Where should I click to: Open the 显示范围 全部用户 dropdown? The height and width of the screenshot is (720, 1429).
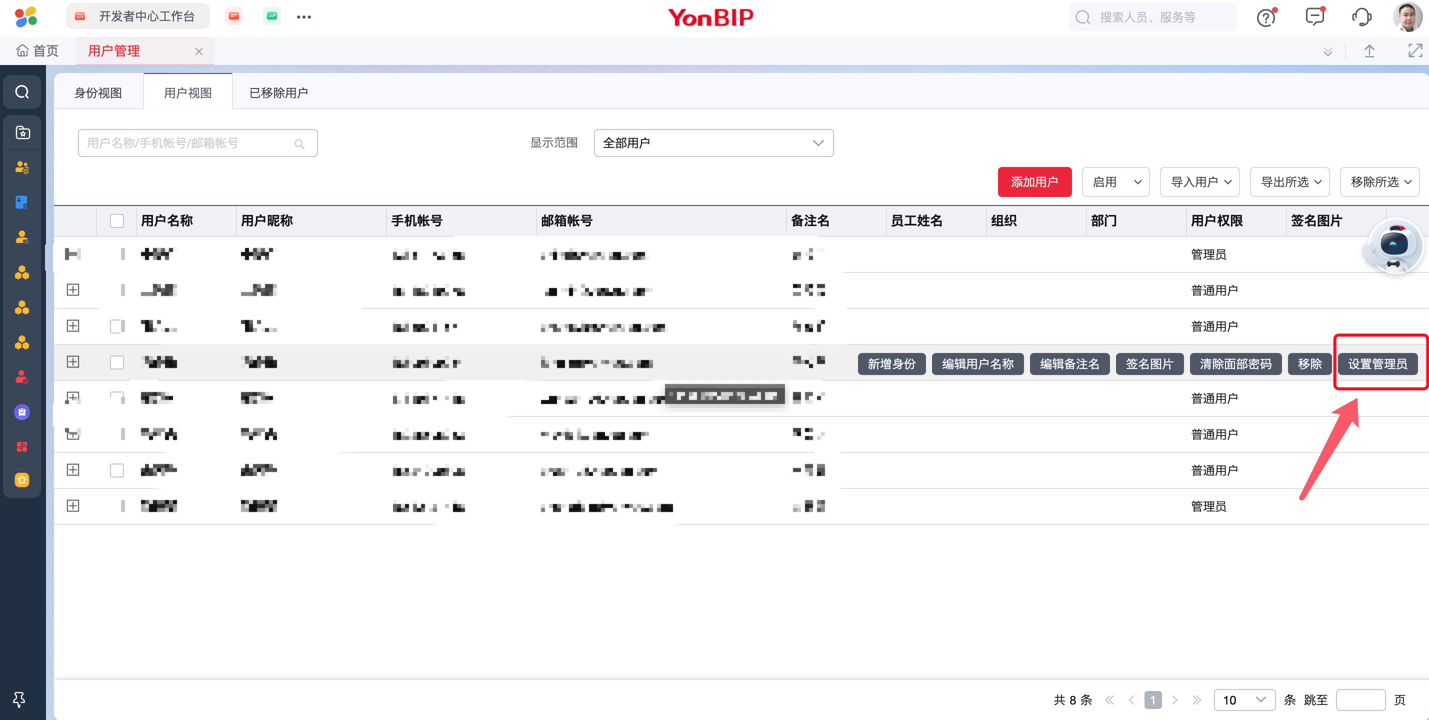[713, 143]
